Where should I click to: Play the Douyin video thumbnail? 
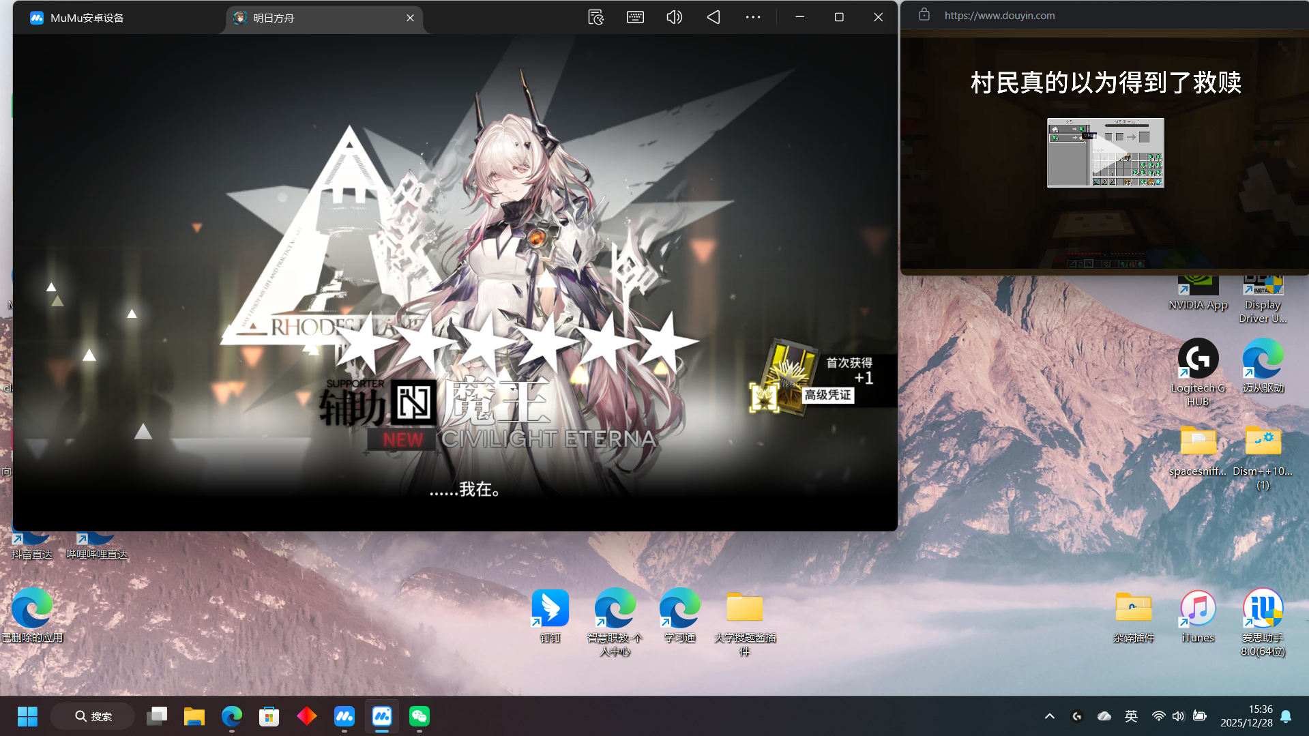(1105, 153)
